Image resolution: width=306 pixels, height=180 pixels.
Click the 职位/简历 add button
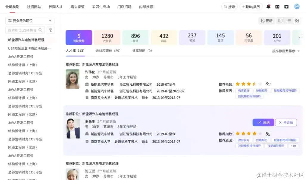pos(251,7)
